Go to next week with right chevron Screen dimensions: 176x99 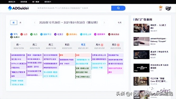(x=104, y=23)
